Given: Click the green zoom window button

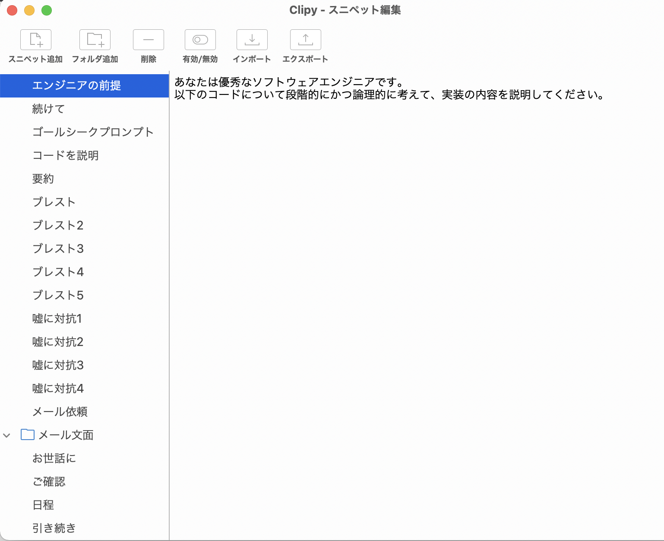Looking at the screenshot, I should pyautogui.click(x=47, y=10).
